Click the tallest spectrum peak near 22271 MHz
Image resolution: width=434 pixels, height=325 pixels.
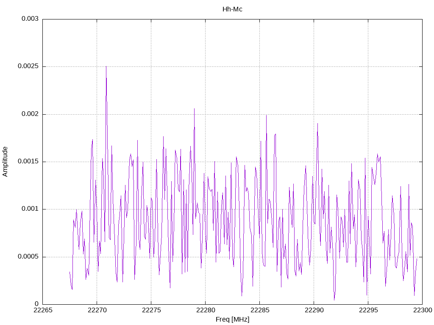pyautogui.click(x=106, y=66)
